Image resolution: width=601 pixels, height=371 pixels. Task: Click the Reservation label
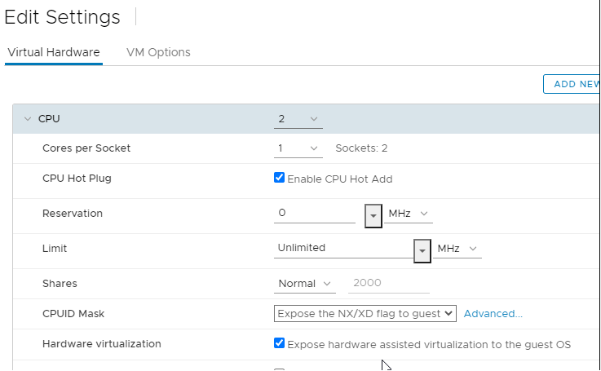point(73,214)
